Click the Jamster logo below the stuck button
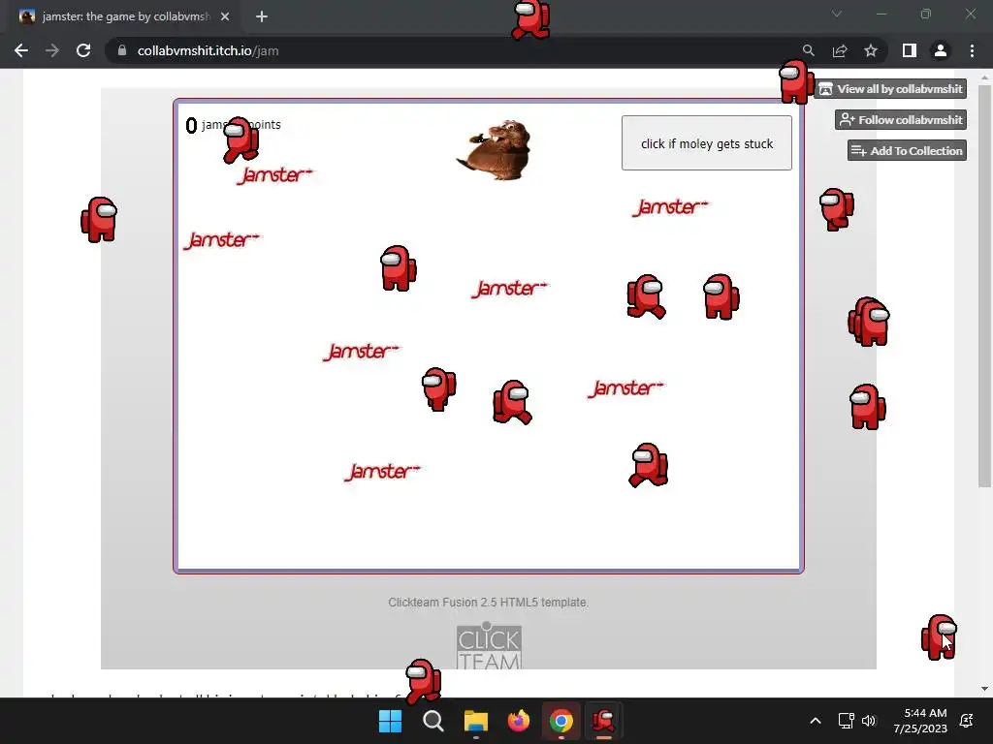The height and width of the screenshot is (744, 993). click(x=671, y=207)
